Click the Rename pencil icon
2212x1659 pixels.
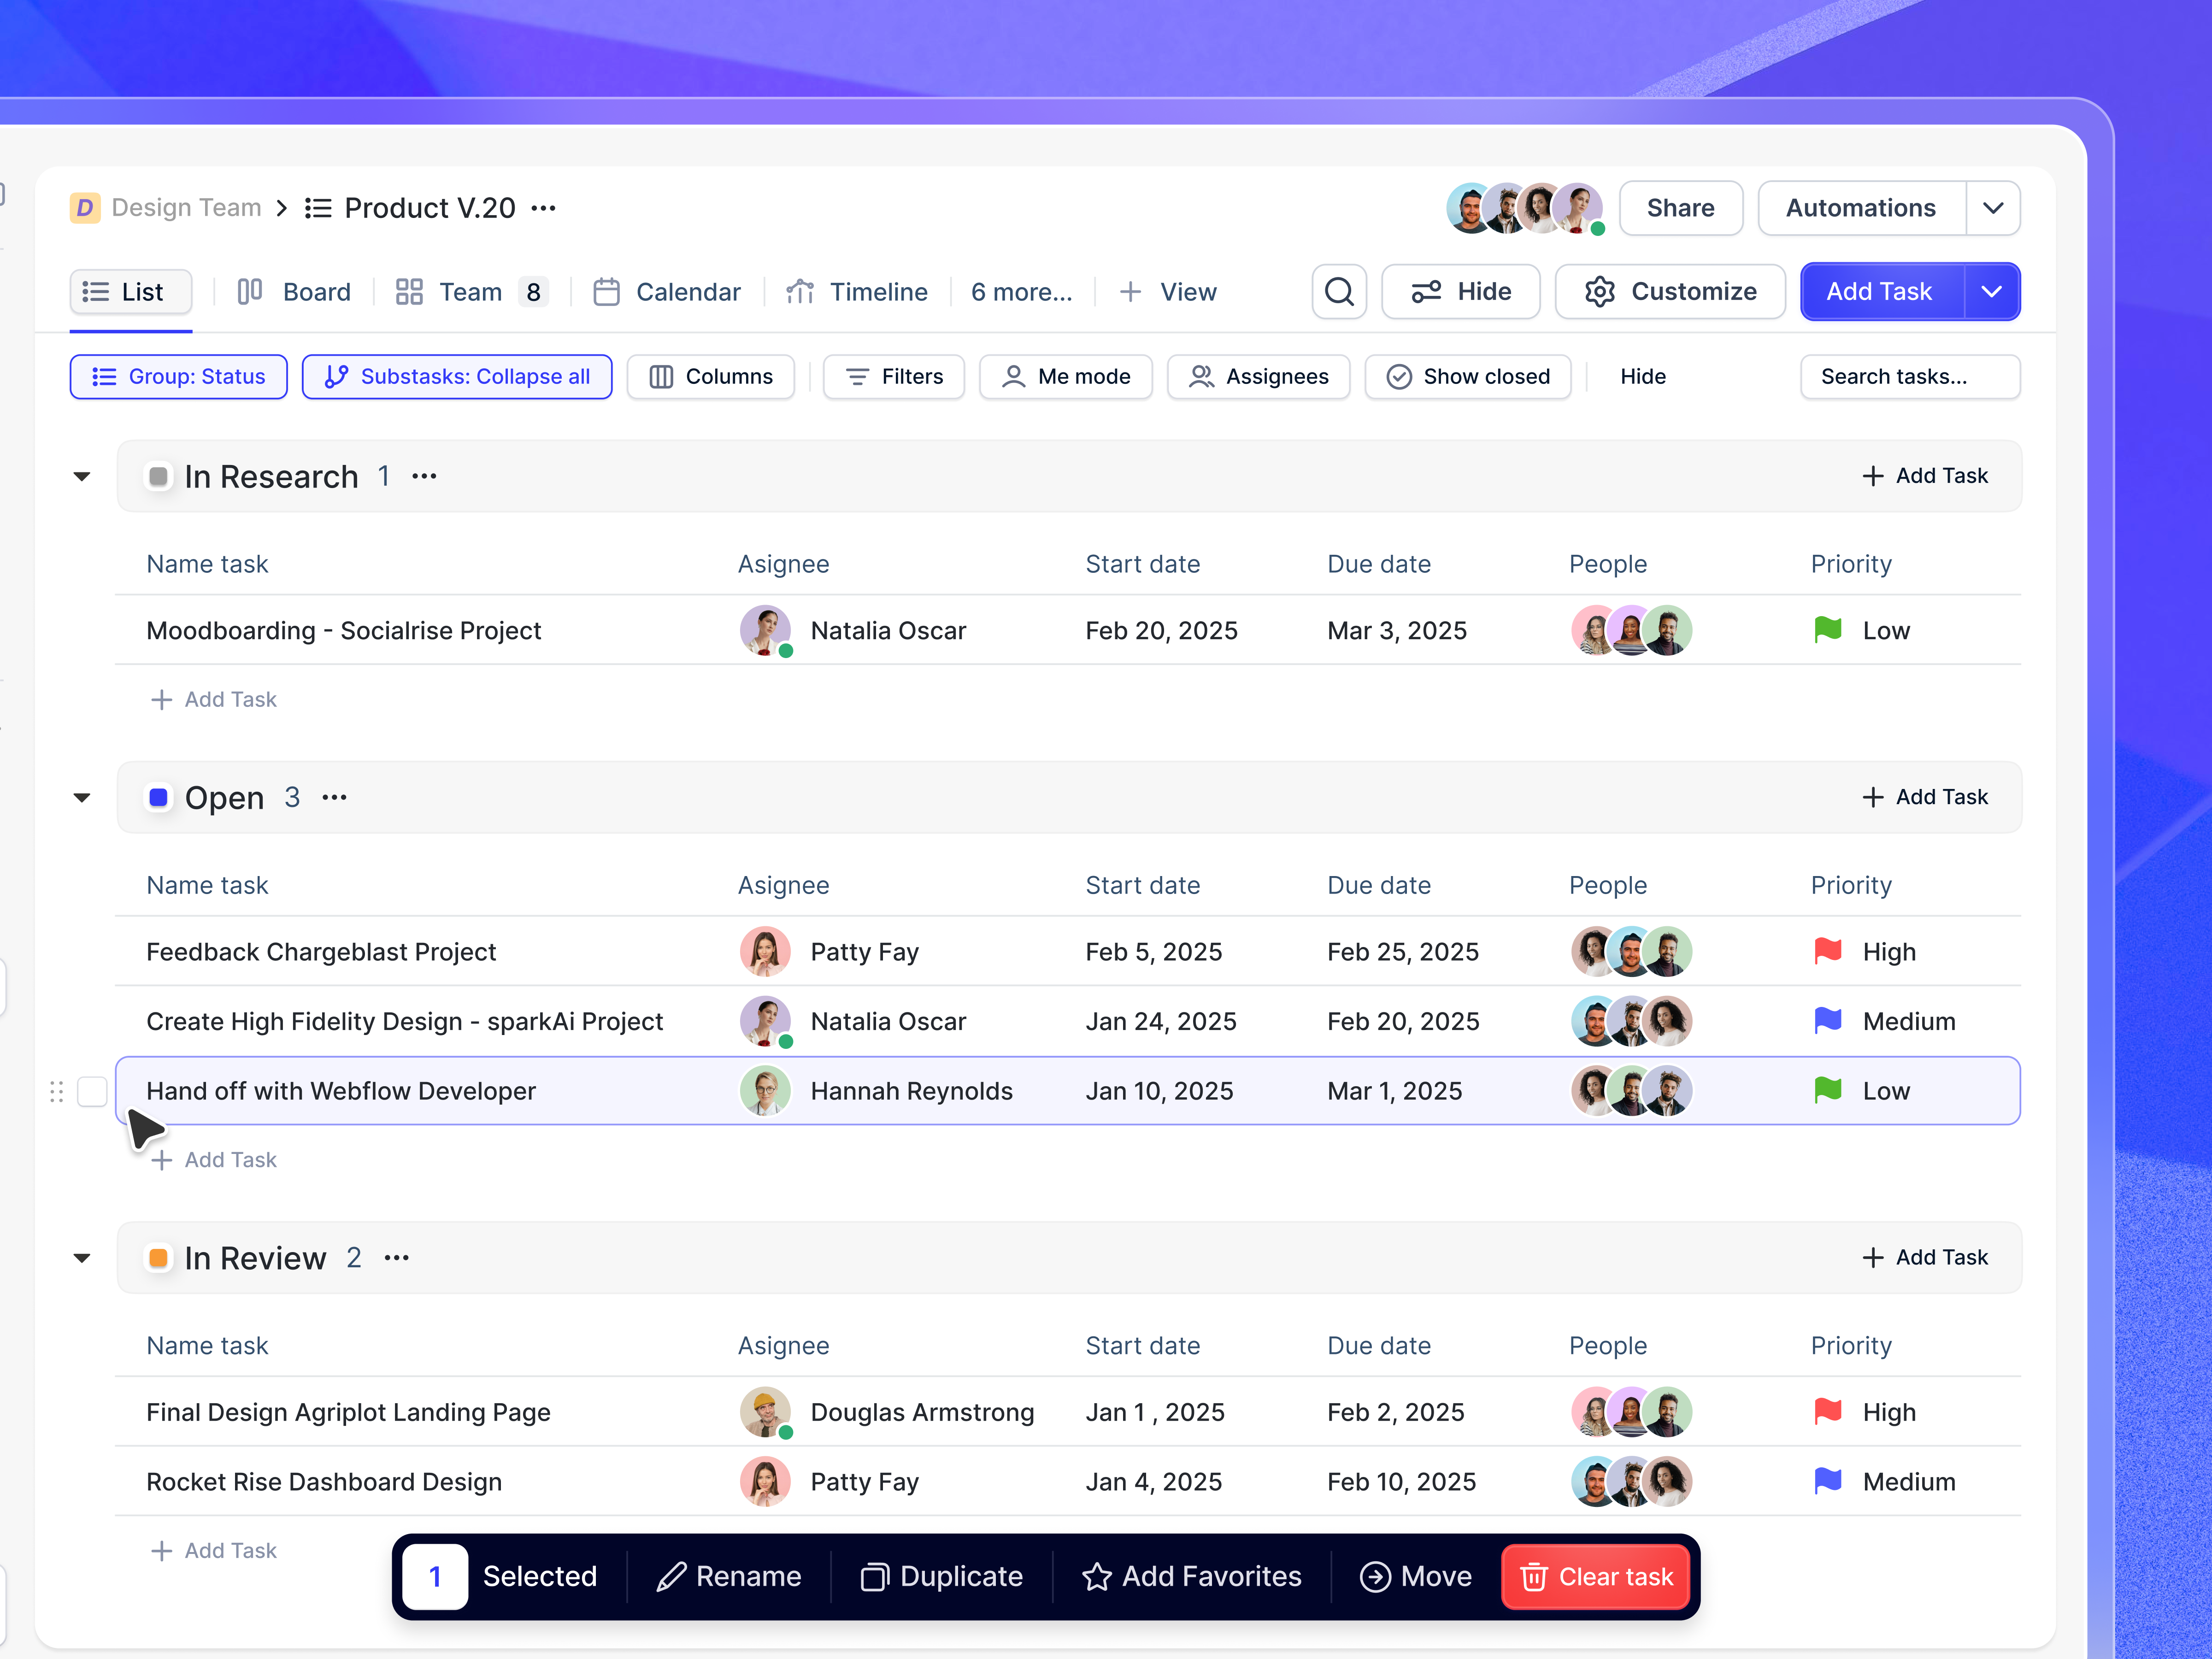pyautogui.click(x=672, y=1576)
